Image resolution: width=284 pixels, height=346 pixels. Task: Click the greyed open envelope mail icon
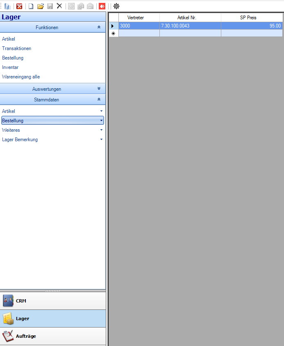(90, 6)
